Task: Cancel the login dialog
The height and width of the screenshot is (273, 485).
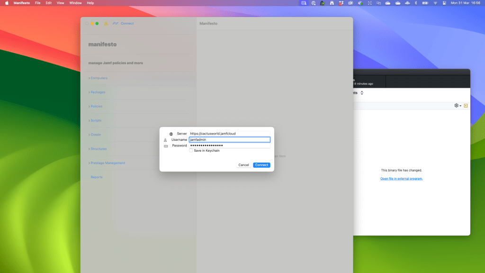Action: coord(243,165)
